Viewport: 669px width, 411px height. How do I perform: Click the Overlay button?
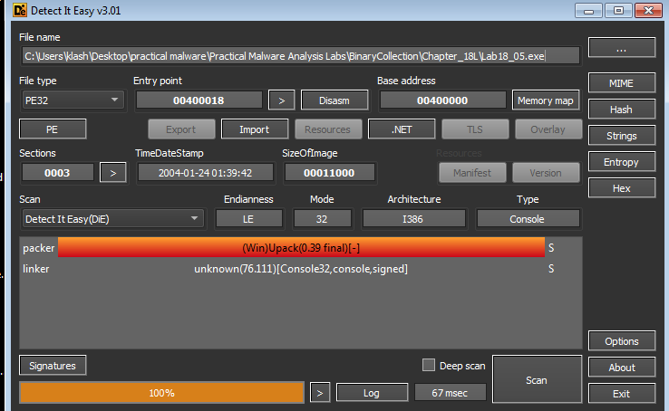[548, 129]
